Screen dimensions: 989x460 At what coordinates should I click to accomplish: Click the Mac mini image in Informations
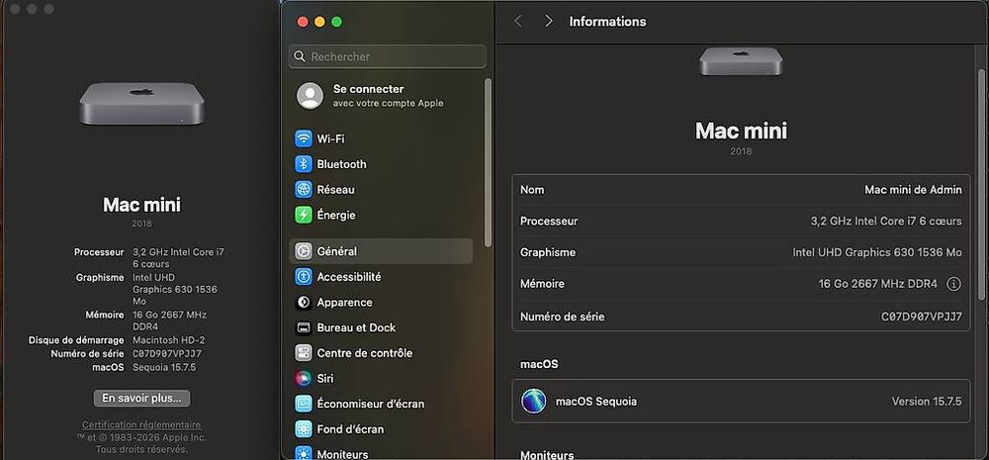741,61
